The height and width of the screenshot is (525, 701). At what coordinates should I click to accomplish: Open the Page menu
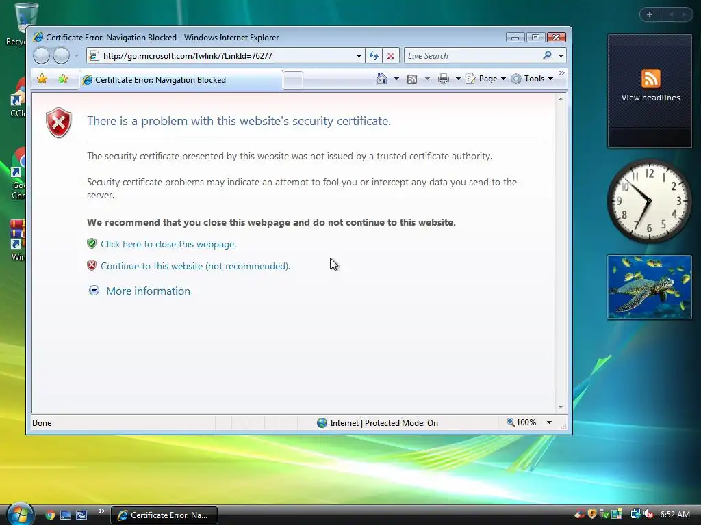tap(486, 79)
